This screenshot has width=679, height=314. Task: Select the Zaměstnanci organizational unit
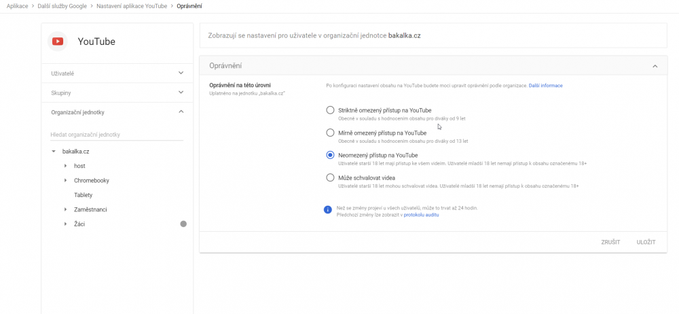[x=90, y=209]
